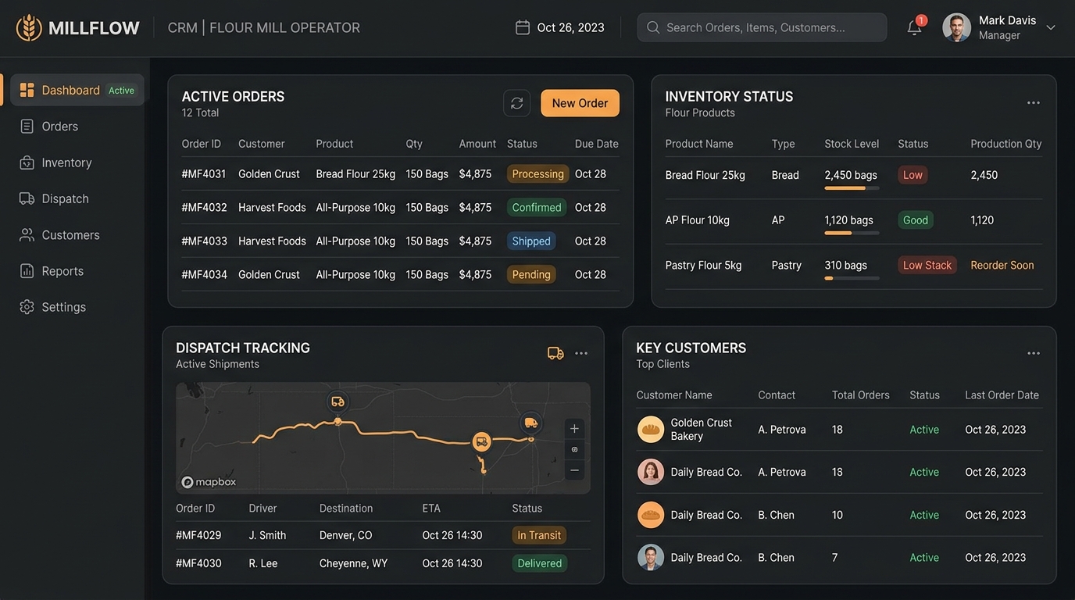Click the Mapbox logo on map
The image size is (1075, 600).
coord(209,482)
